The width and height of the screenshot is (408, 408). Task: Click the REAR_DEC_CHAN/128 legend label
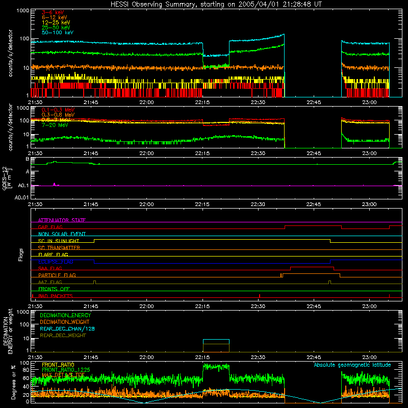pos(67,328)
